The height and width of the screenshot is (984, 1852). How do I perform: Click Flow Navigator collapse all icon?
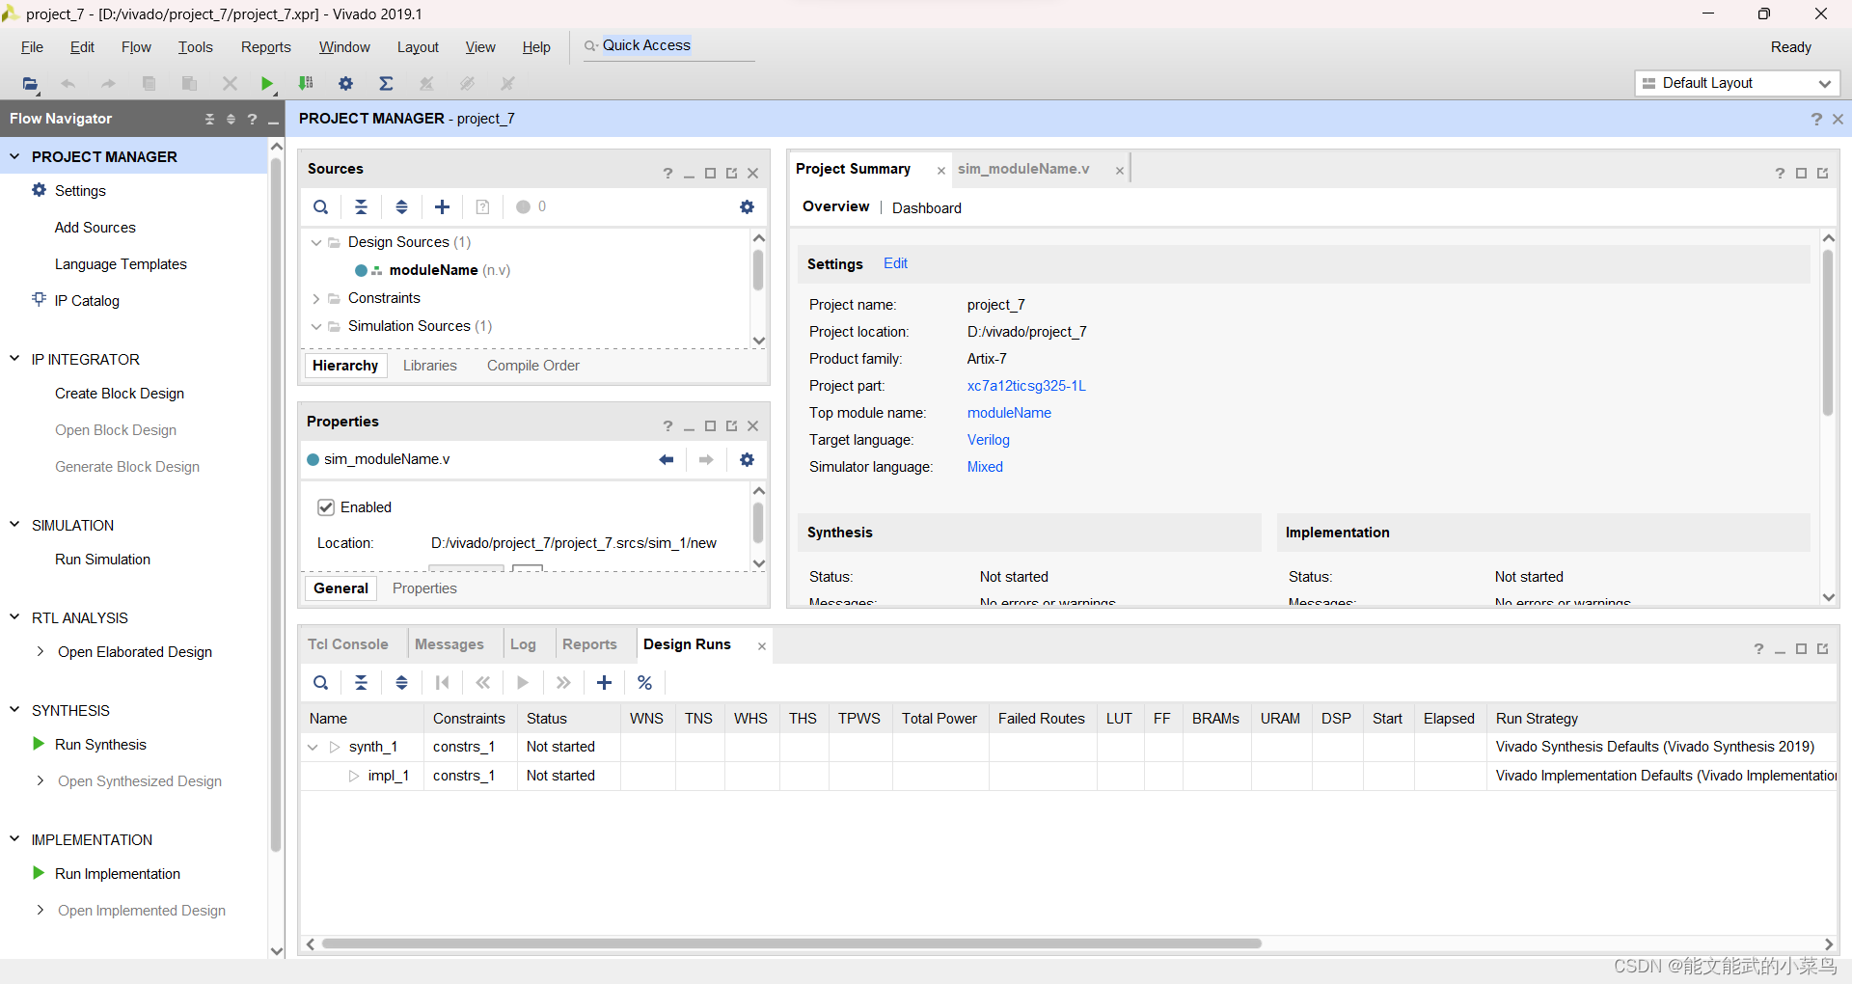point(209,119)
